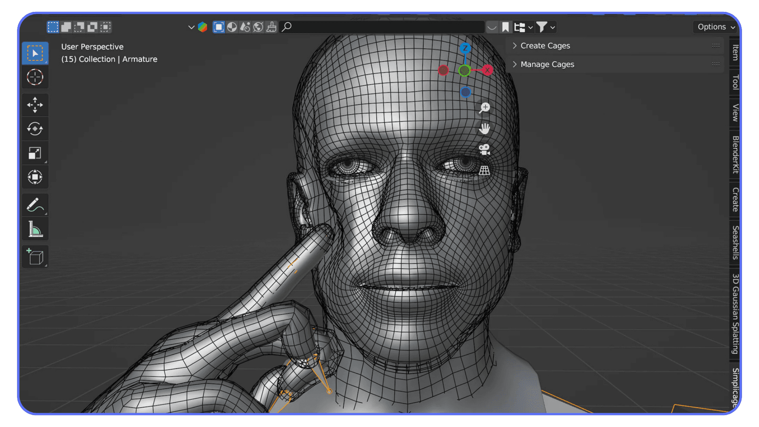Open the Options dropdown
The image size is (759, 427).
(x=716, y=27)
